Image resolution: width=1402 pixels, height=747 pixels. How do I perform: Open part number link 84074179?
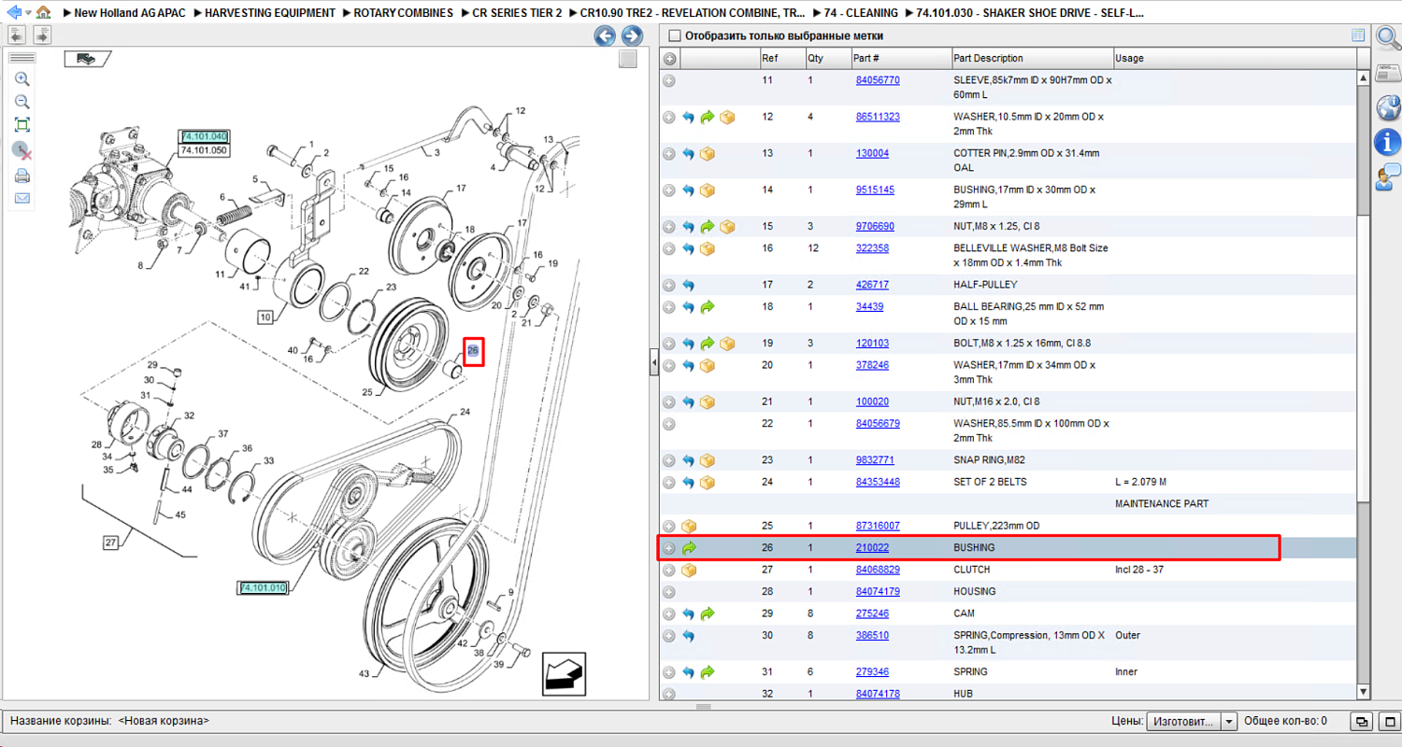[x=878, y=591]
